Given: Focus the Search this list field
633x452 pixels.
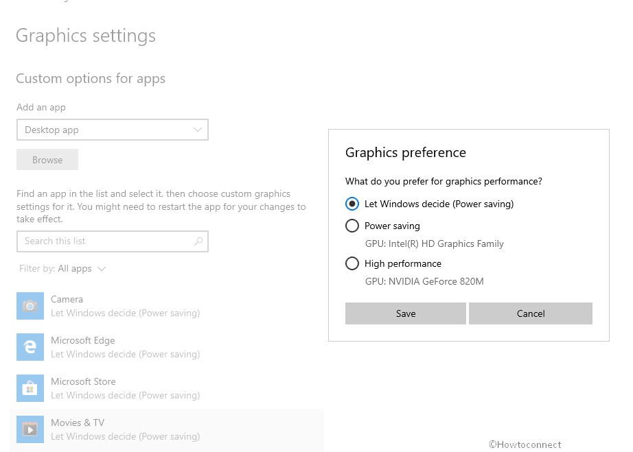Looking at the screenshot, I should coord(113,241).
